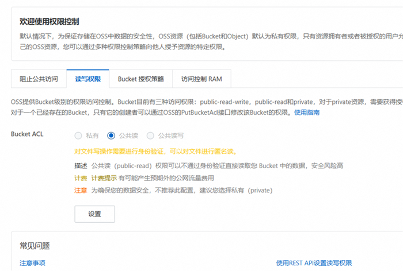Click the orange 注意 label
This screenshot has width=403, height=271.
[81, 191]
